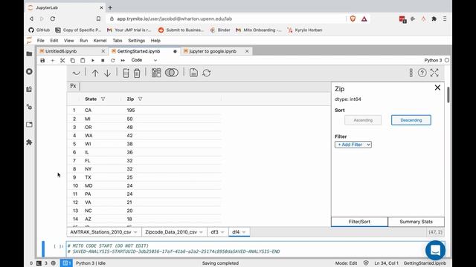Select Descending sort option
The width and height of the screenshot is (476, 267).
tap(411, 120)
